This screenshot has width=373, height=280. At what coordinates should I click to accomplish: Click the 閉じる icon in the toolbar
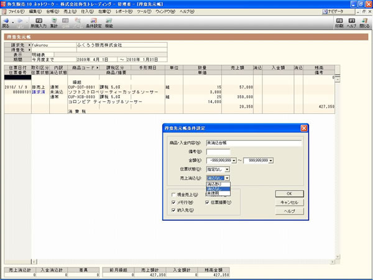pyautogui.click(x=364, y=21)
